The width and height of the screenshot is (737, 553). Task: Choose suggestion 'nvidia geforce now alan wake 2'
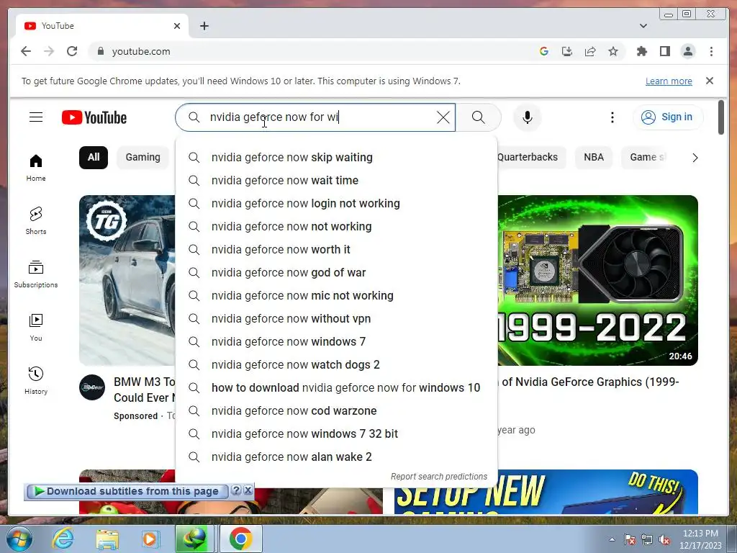(x=336, y=457)
